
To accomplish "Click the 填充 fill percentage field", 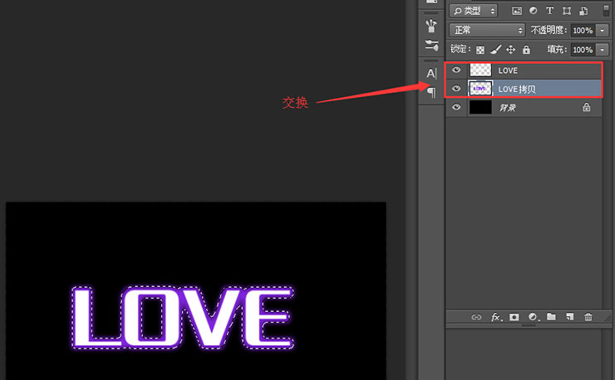I will [582, 50].
